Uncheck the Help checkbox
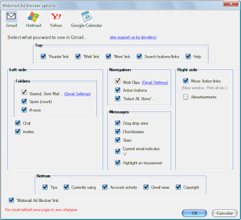This screenshot has width=241, height=220. 188,57
